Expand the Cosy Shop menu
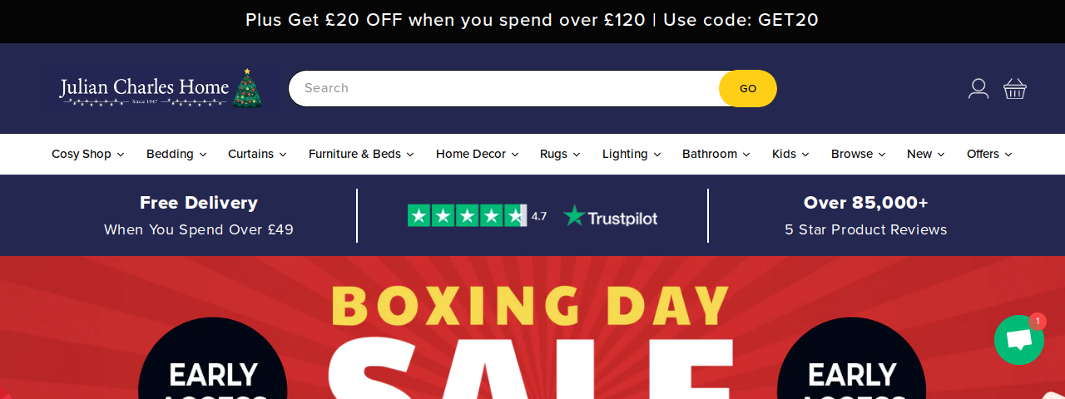 (x=87, y=155)
